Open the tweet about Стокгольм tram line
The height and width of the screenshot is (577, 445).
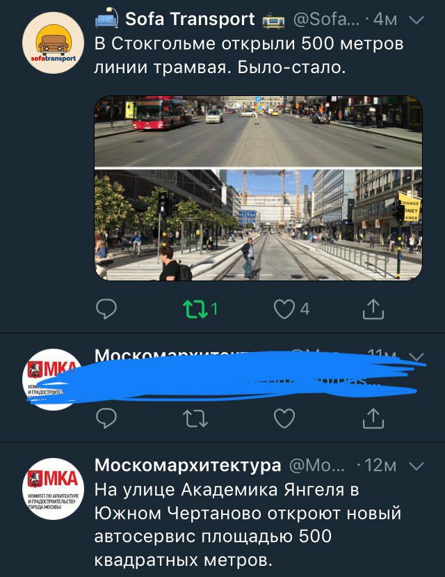249,56
